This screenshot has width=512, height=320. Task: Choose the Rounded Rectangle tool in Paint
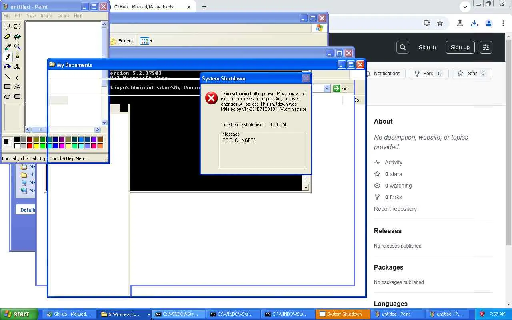(x=17, y=97)
